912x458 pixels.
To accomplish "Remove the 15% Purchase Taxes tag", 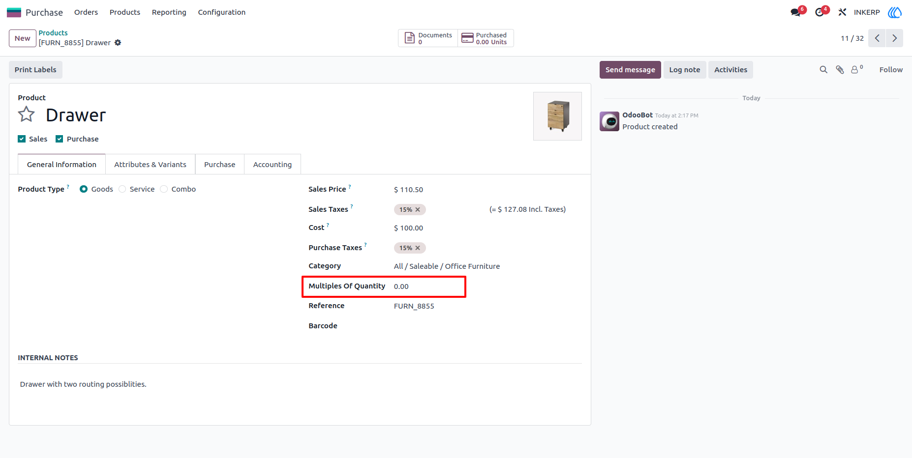I will pos(418,248).
